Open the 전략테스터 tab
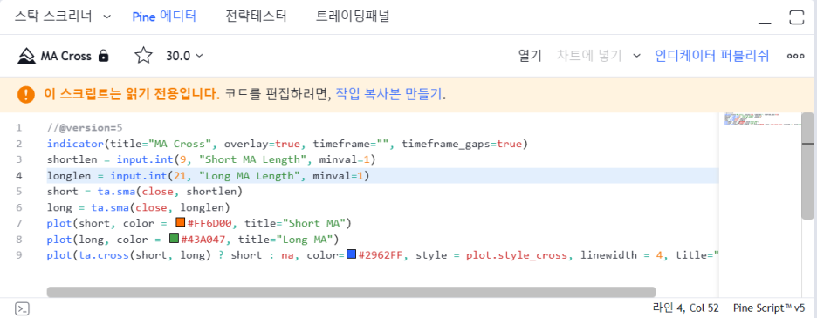 click(256, 17)
